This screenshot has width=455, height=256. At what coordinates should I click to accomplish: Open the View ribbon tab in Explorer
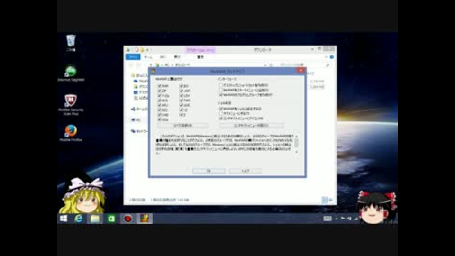(x=177, y=57)
